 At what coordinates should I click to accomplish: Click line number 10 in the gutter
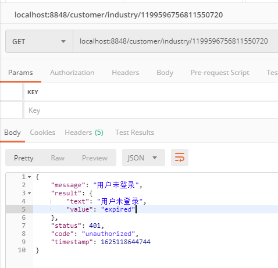pyautogui.click(x=22, y=250)
